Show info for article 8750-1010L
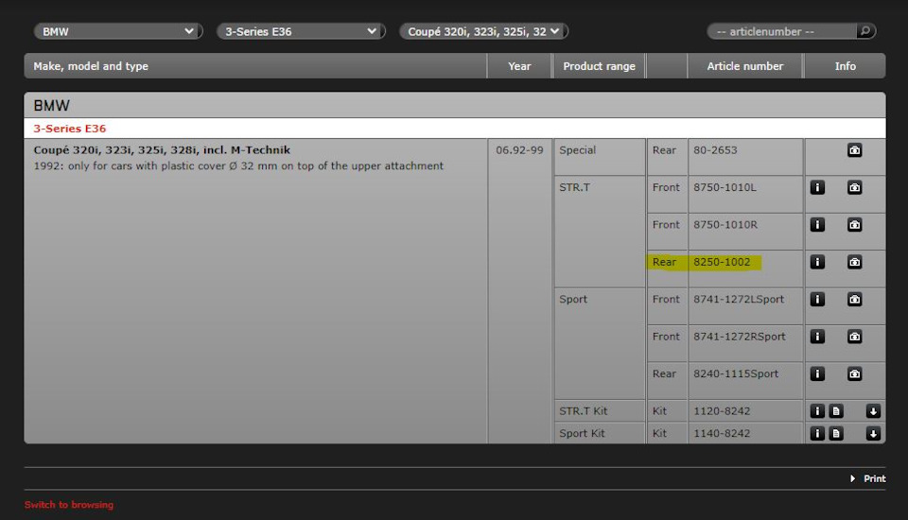 tap(817, 187)
